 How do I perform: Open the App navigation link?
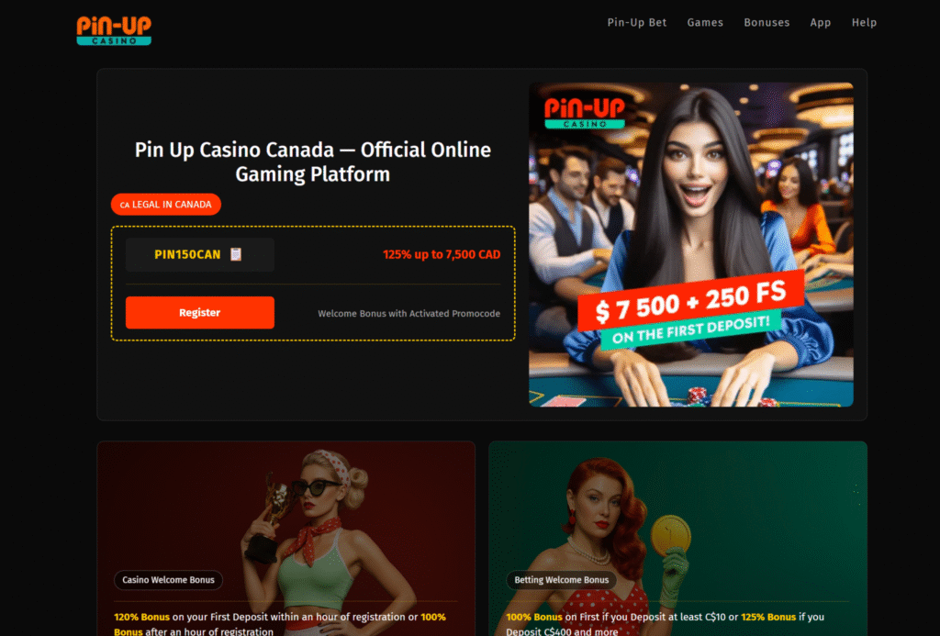(820, 23)
